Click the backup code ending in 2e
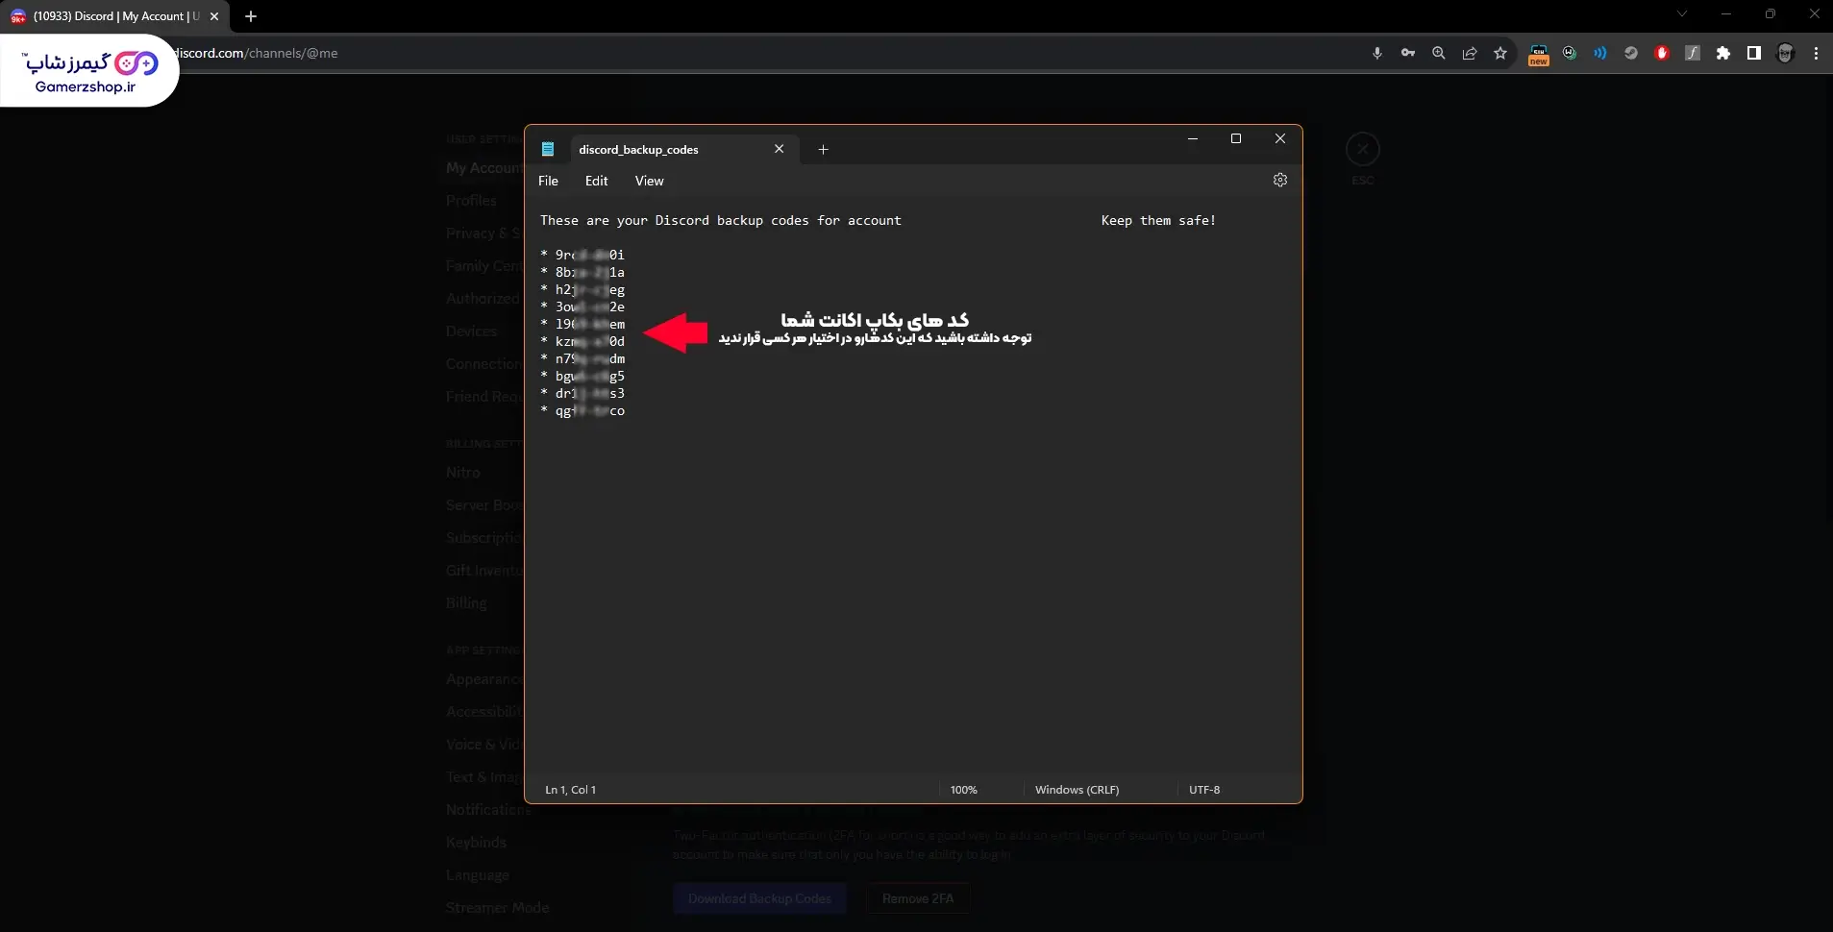Image resolution: width=1833 pixels, height=932 pixels. tap(589, 307)
